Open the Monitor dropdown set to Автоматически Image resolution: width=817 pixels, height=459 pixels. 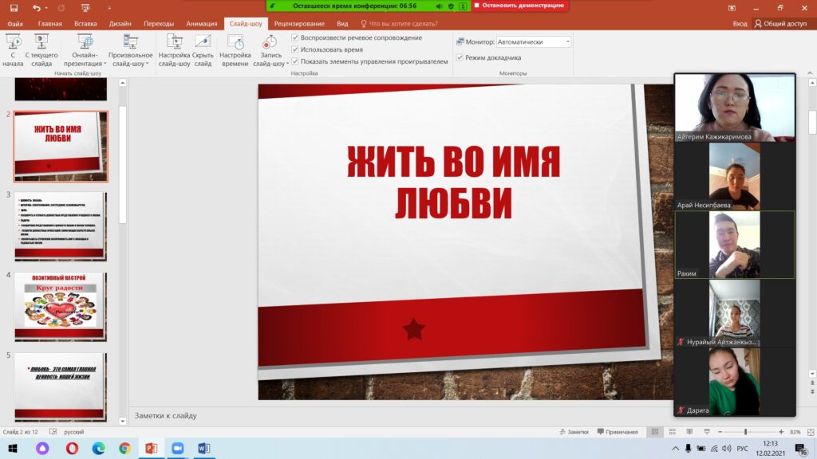[534, 41]
